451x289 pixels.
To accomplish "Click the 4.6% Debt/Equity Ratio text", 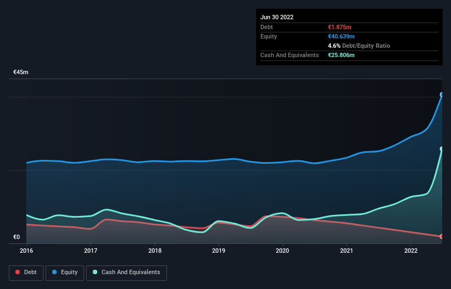I will 359,46.
